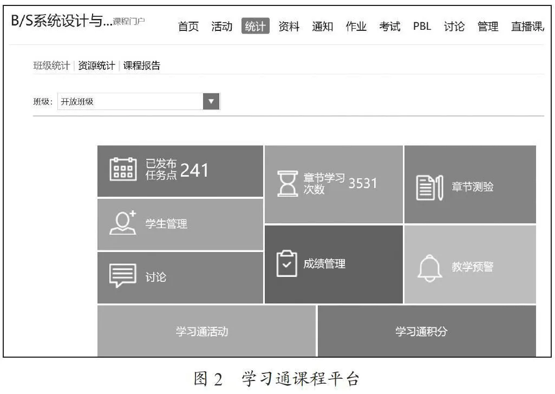Open the PBL menu item
This screenshot has height=394, width=555.
tap(422, 26)
